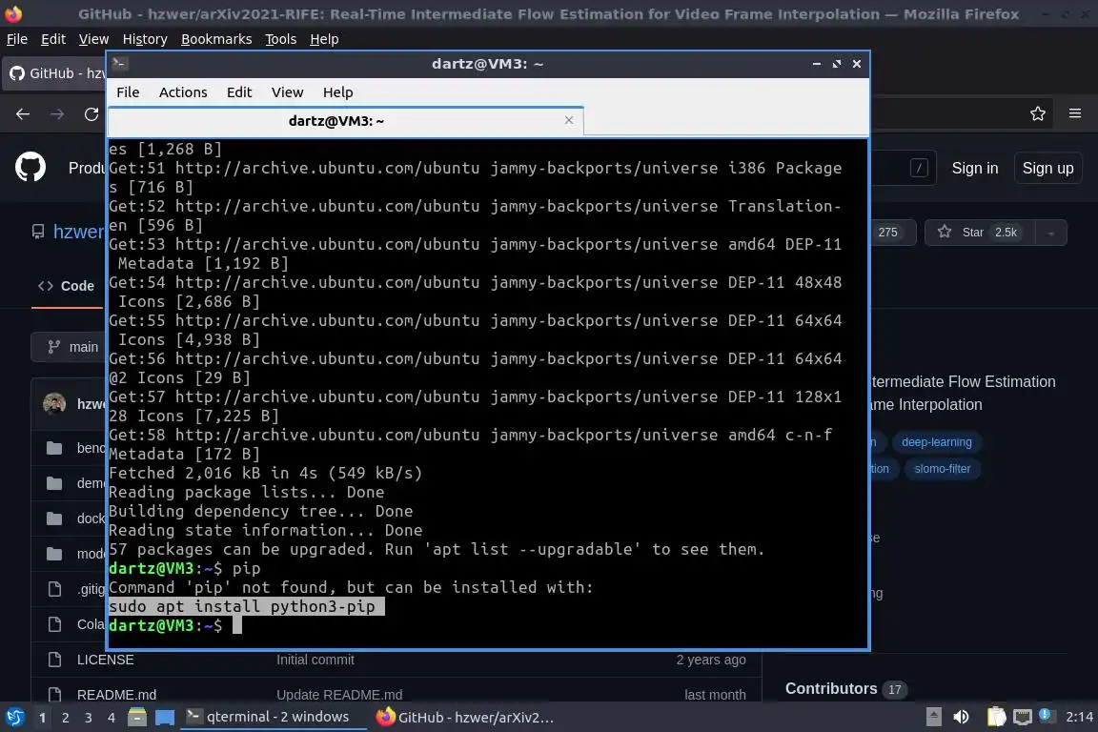This screenshot has width=1098, height=732.
Task: Expand the Star lists dropdown arrow
Action: (1051, 234)
